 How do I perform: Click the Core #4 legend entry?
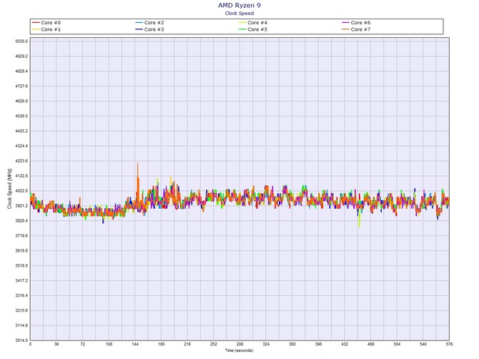coord(253,23)
